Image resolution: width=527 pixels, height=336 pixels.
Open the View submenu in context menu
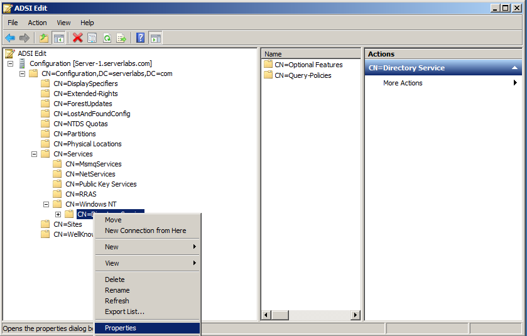click(148, 263)
